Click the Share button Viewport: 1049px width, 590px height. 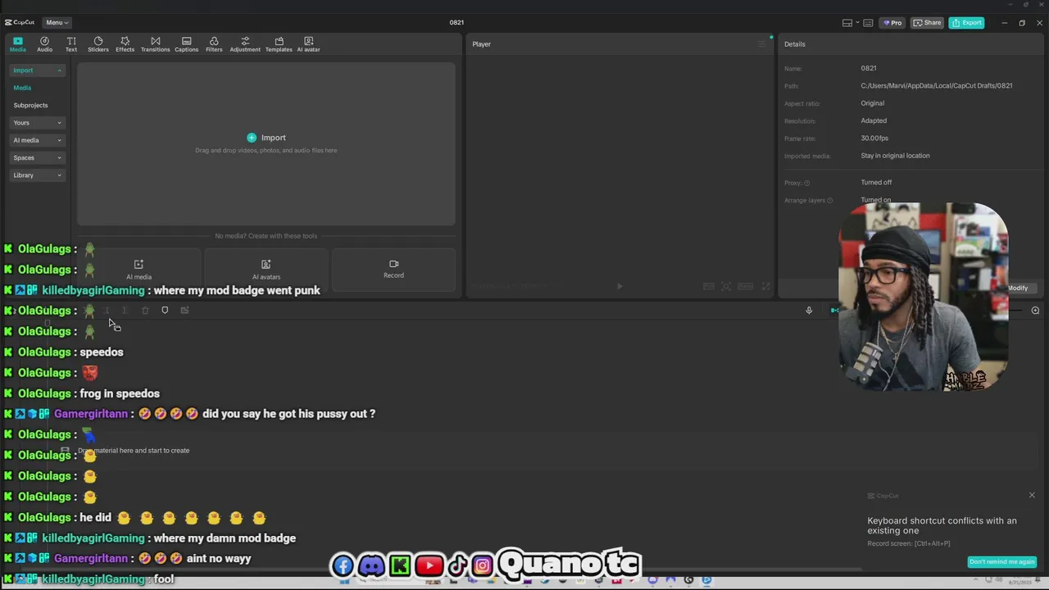click(x=928, y=23)
